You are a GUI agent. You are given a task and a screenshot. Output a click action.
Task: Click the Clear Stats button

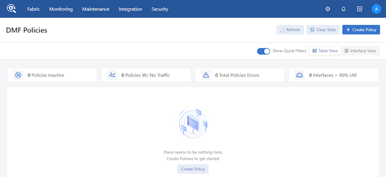pos(323,30)
